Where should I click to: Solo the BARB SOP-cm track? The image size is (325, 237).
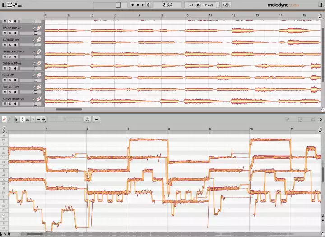pos(10,45)
